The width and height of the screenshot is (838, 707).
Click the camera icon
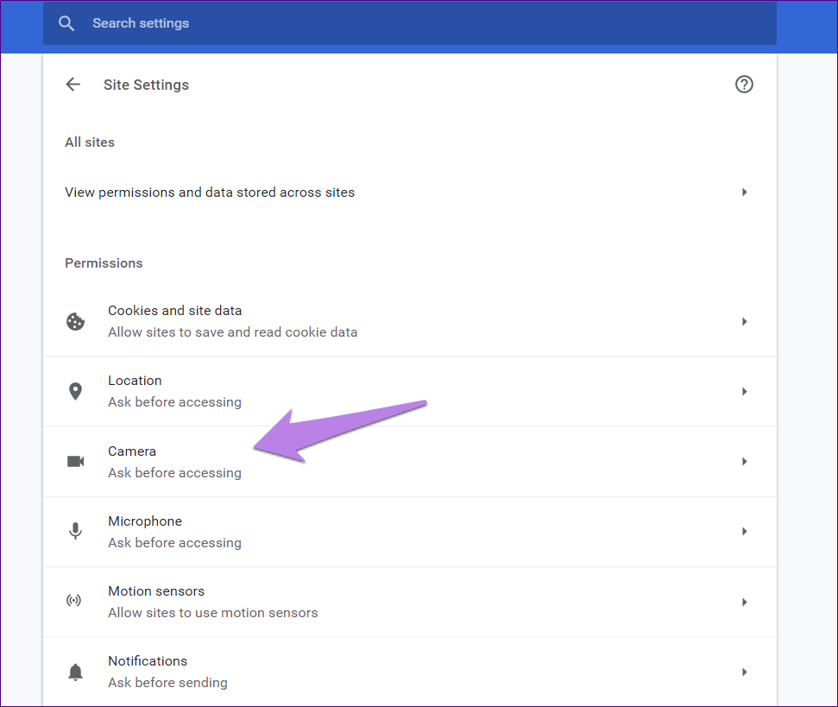pos(76,462)
